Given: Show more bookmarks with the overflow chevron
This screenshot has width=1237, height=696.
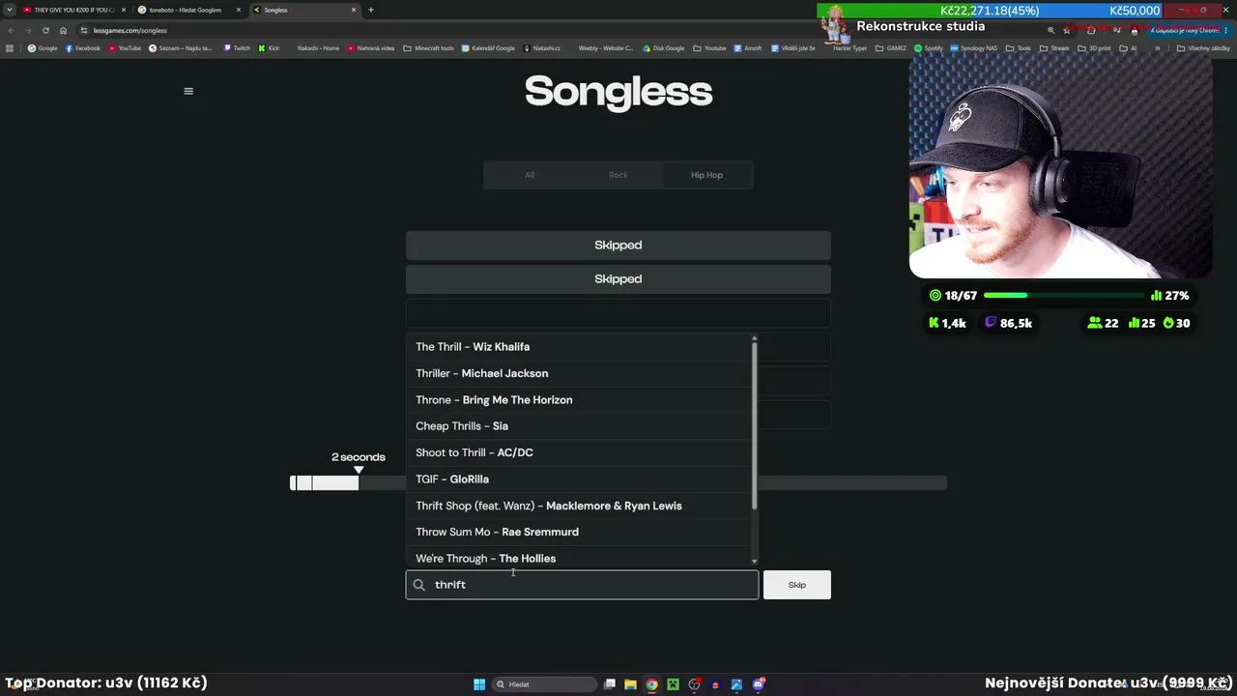Looking at the screenshot, I should click(x=1157, y=48).
